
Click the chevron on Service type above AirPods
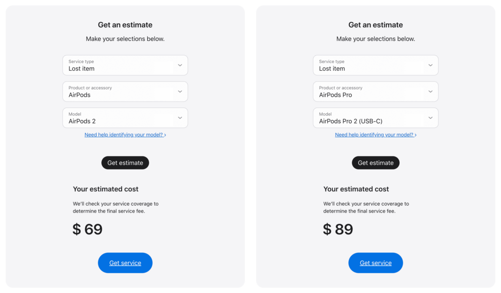coord(180,65)
